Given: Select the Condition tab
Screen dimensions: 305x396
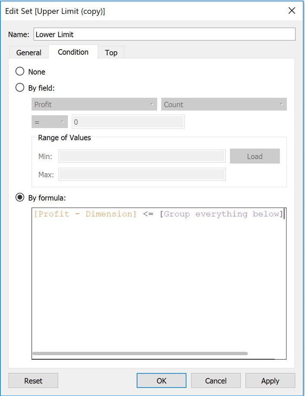Looking at the screenshot, I should [73, 52].
